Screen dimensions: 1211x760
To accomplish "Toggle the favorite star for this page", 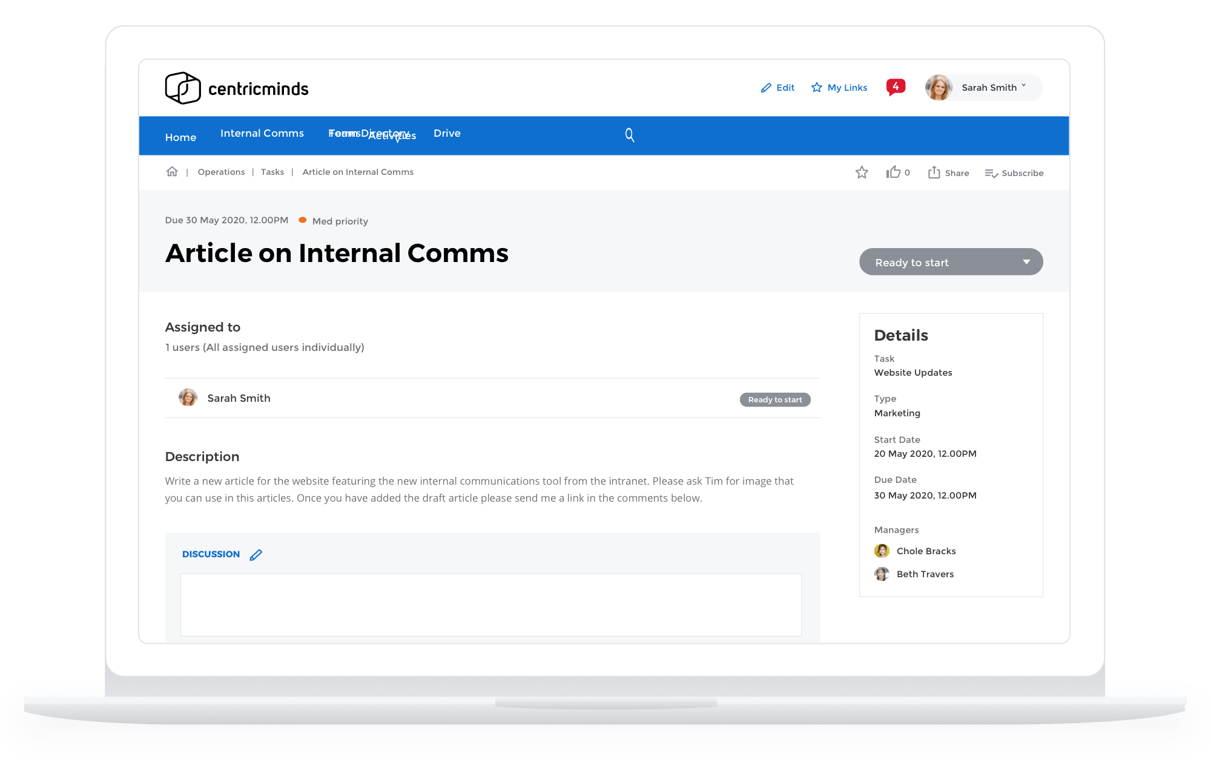I will [x=862, y=172].
